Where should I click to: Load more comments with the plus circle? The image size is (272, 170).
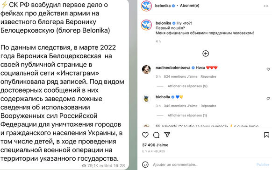pyautogui.click(x=206, y=54)
